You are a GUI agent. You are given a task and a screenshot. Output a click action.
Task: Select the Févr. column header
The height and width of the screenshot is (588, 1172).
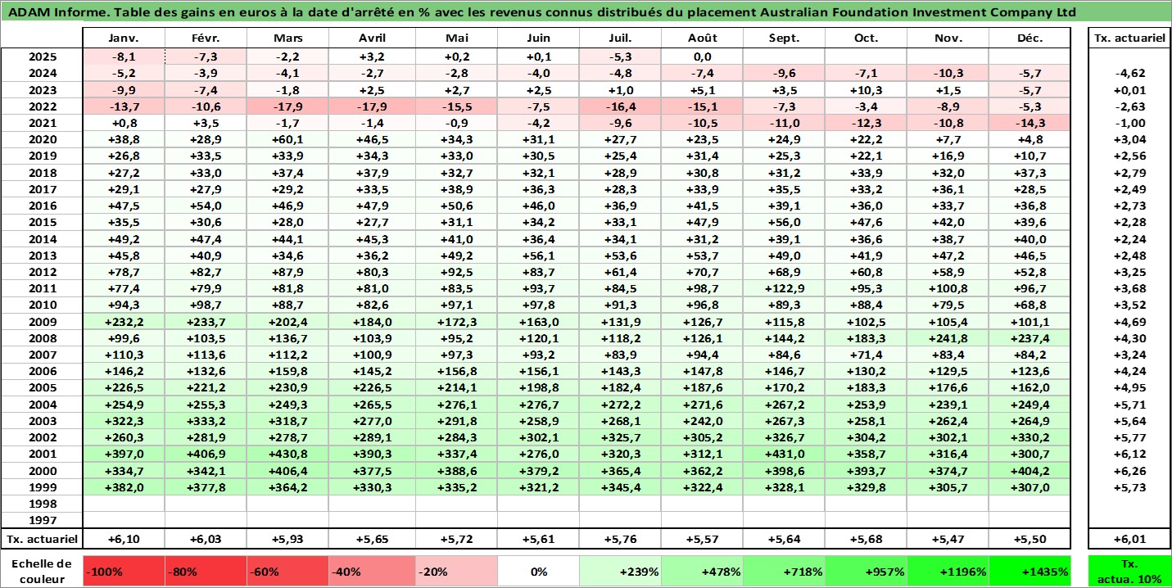click(x=206, y=38)
